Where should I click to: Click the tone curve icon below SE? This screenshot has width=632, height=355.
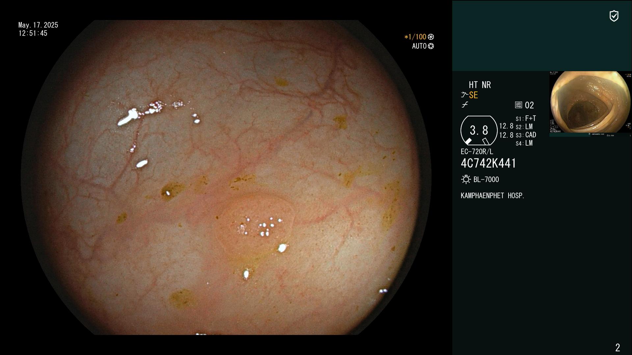coord(465,105)
